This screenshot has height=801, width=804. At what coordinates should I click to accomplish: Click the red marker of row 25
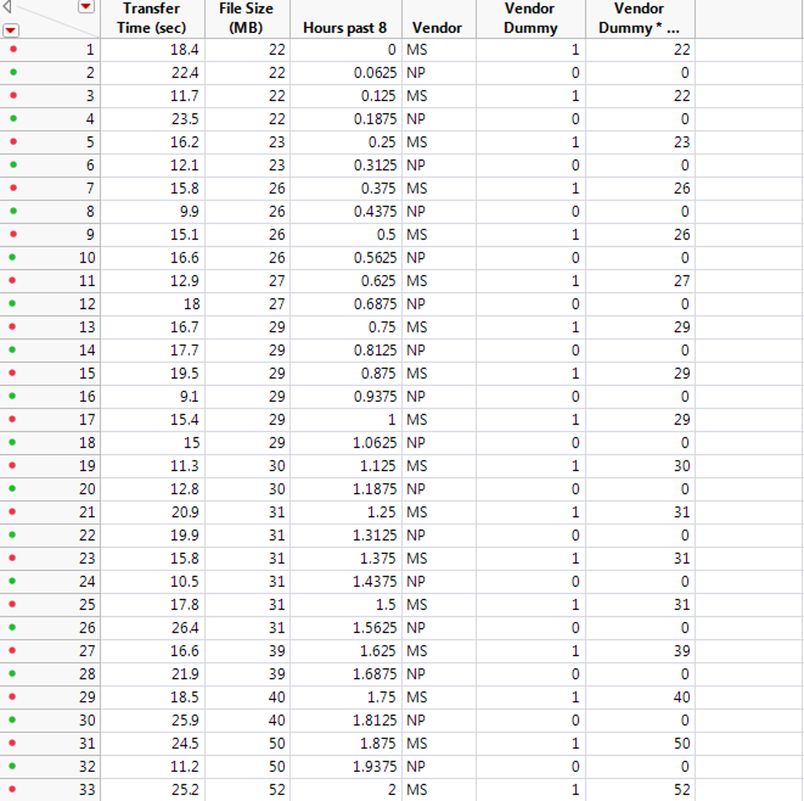click(x=13, y=604)
